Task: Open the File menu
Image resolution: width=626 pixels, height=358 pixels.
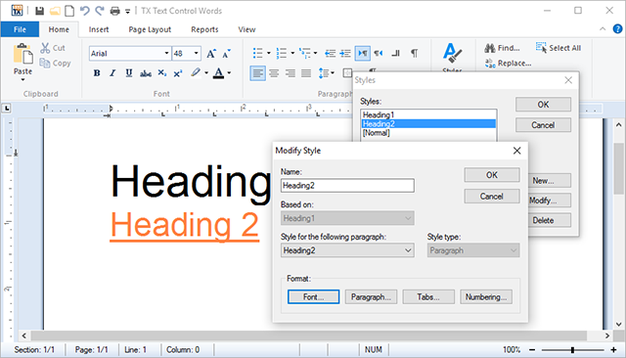Action: 20,29
